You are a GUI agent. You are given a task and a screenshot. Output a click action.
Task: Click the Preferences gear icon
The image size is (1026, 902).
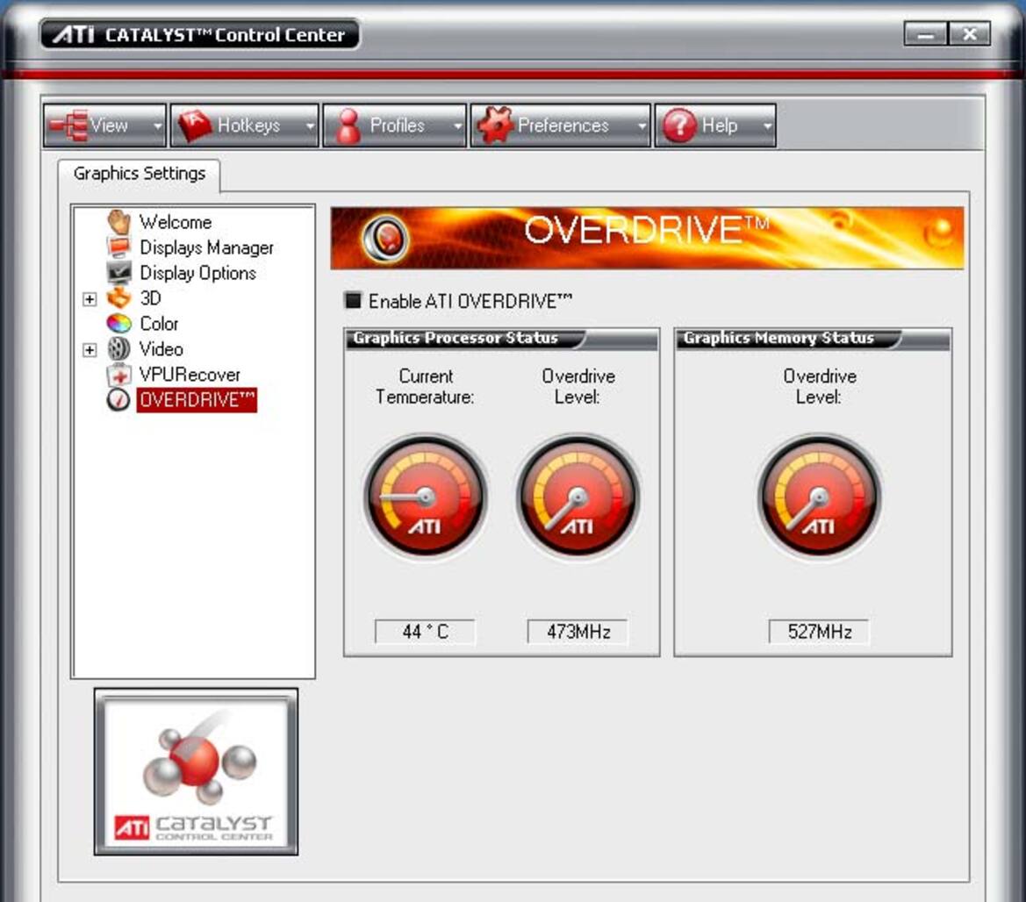pos(495,125)
